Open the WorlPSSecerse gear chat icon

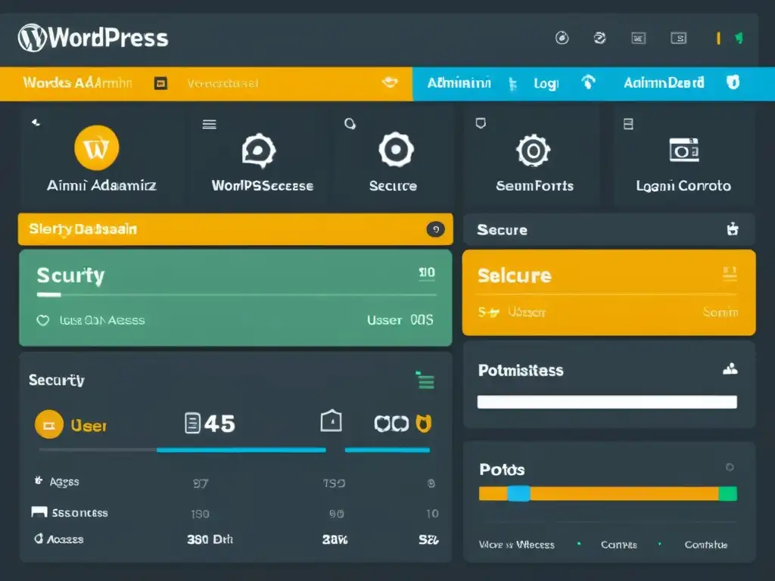coord(259,151)
